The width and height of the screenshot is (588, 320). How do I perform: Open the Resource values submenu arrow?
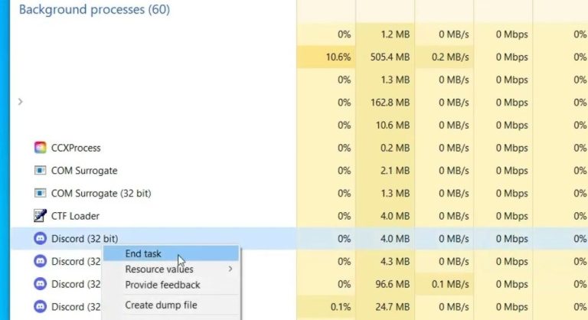point(230,269)
